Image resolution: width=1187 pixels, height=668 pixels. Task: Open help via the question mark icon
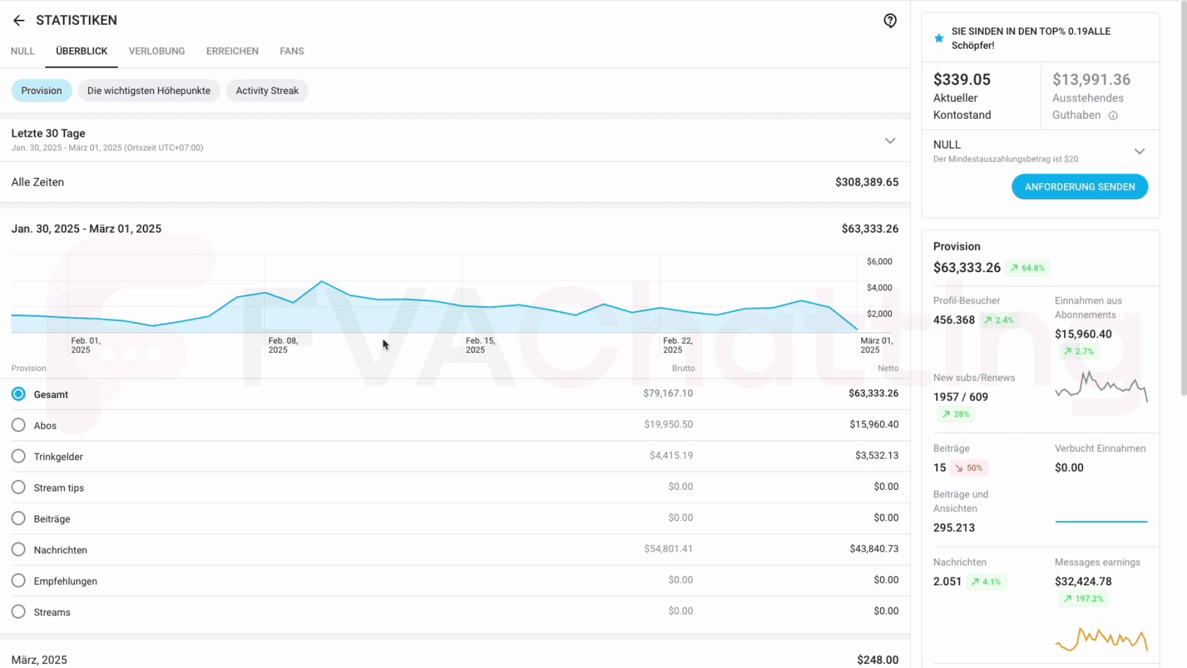click(890, 20)
